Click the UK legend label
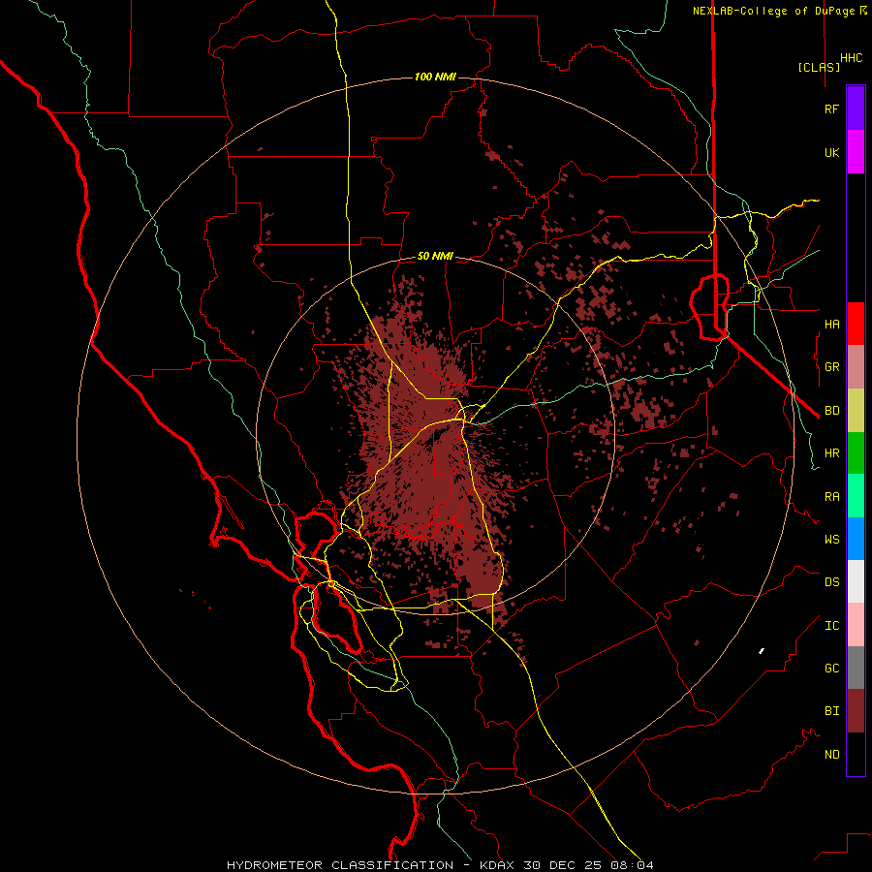 pyautogui.click(x=831, y=152)
